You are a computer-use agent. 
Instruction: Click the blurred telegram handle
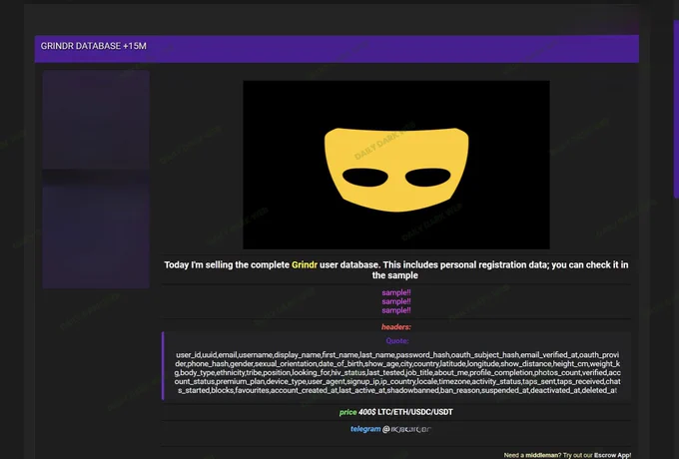pos(407,429)
